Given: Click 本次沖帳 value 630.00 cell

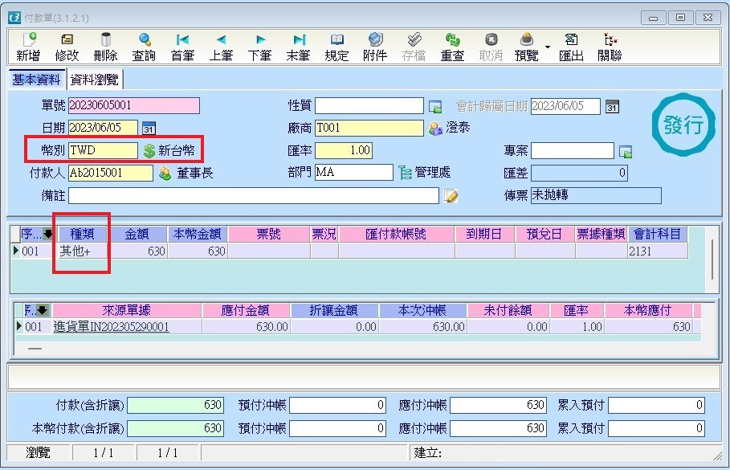Looking at the screenshot, I should (x=422, y=327).
